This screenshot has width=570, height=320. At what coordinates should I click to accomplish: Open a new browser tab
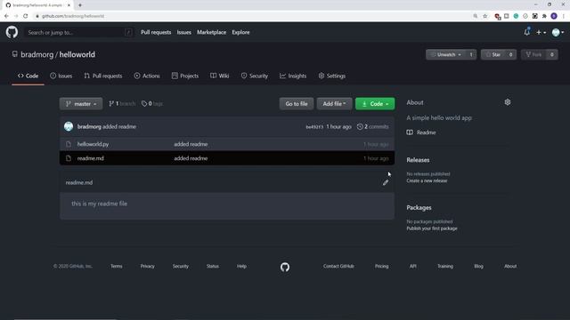tap(80, 5)
